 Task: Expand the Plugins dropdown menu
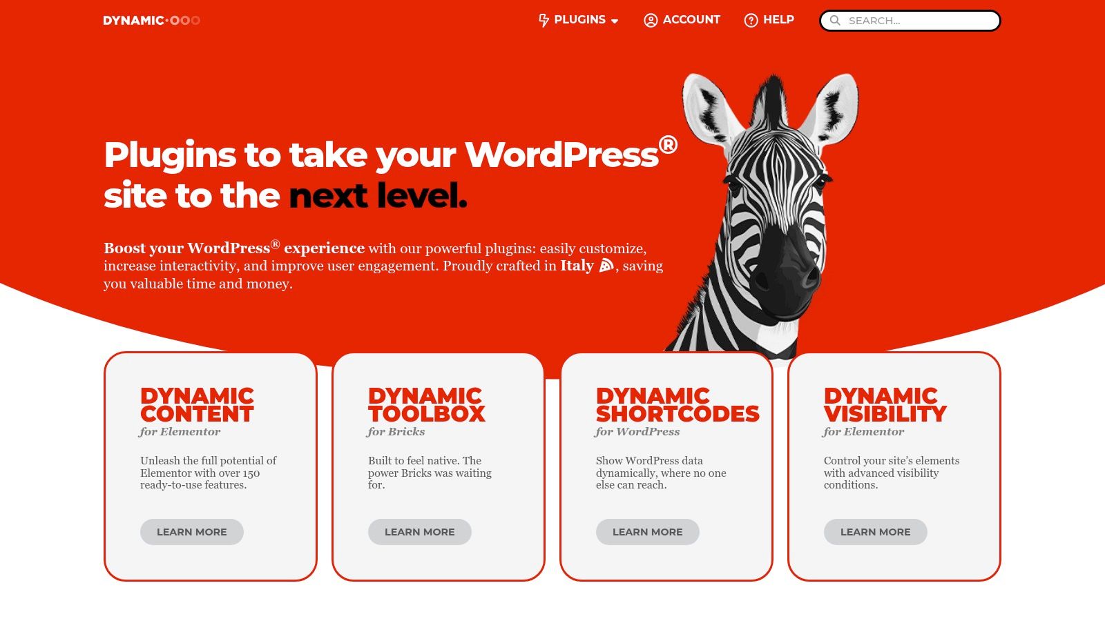pos(579,20)
